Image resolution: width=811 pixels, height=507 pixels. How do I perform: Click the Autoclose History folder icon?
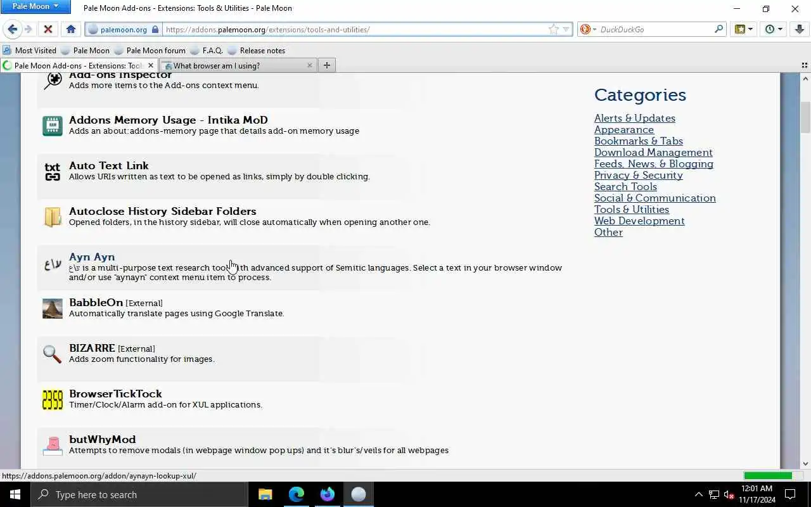[x=53, y=217]
